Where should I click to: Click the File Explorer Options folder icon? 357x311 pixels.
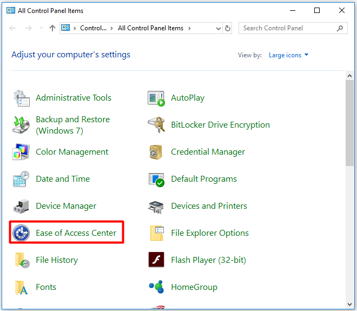[x=157, y=233]
